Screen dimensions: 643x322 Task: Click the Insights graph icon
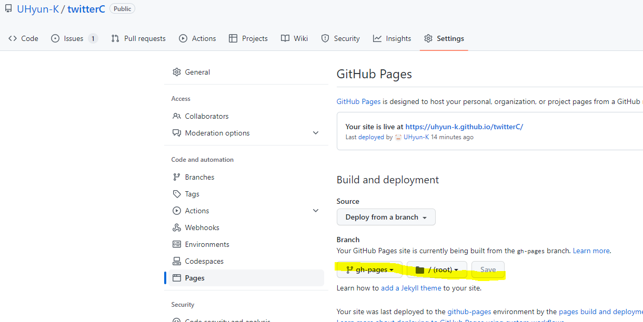377,38
